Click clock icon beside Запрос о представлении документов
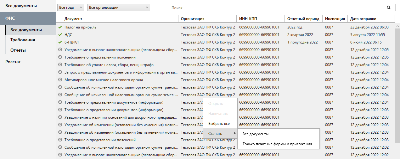The image size is (400, 159). [x=60, y=72]
